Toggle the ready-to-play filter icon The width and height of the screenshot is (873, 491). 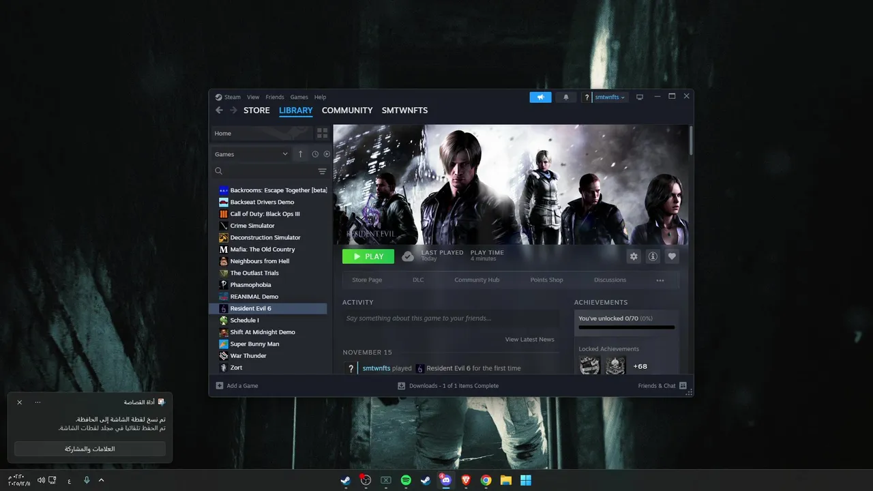(327, 154)
